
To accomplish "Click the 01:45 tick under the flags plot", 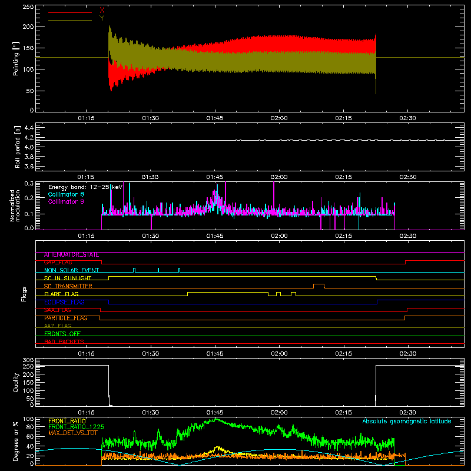I will [215, 354].
